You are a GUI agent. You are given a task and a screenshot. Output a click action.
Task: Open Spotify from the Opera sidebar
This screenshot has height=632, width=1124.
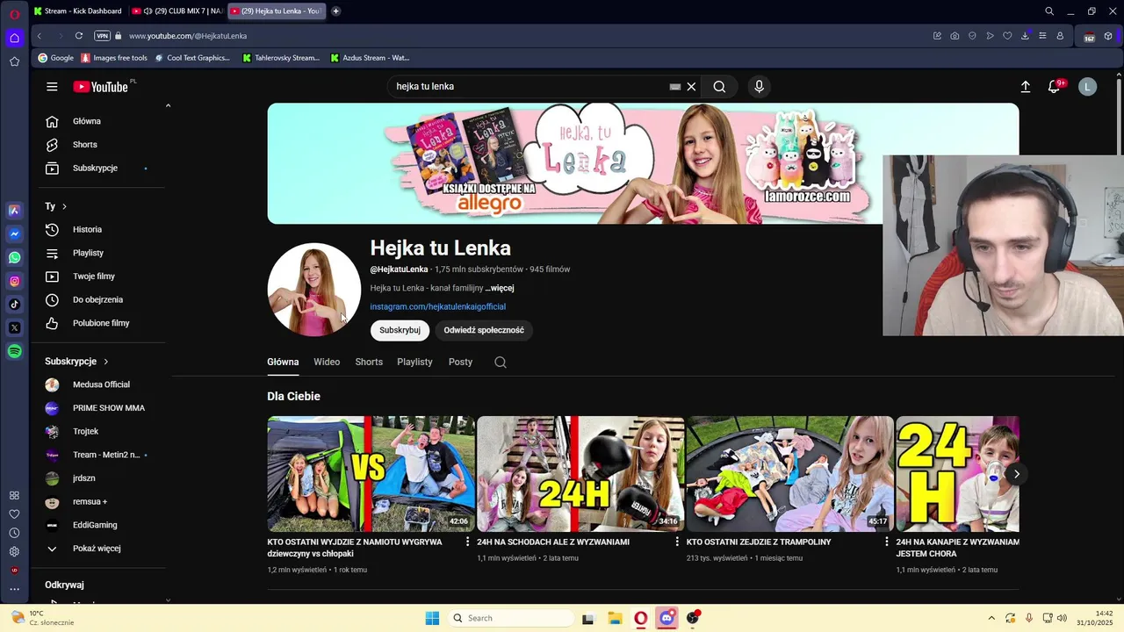[x=14, y=351]
